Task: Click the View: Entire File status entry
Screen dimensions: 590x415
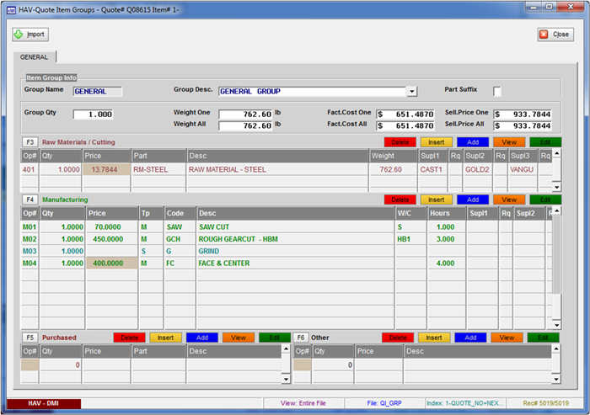Action: [303, 403]
